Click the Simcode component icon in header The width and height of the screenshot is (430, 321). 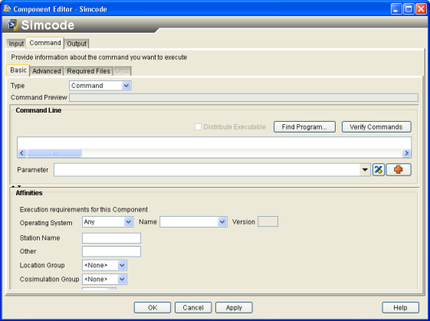11,25
